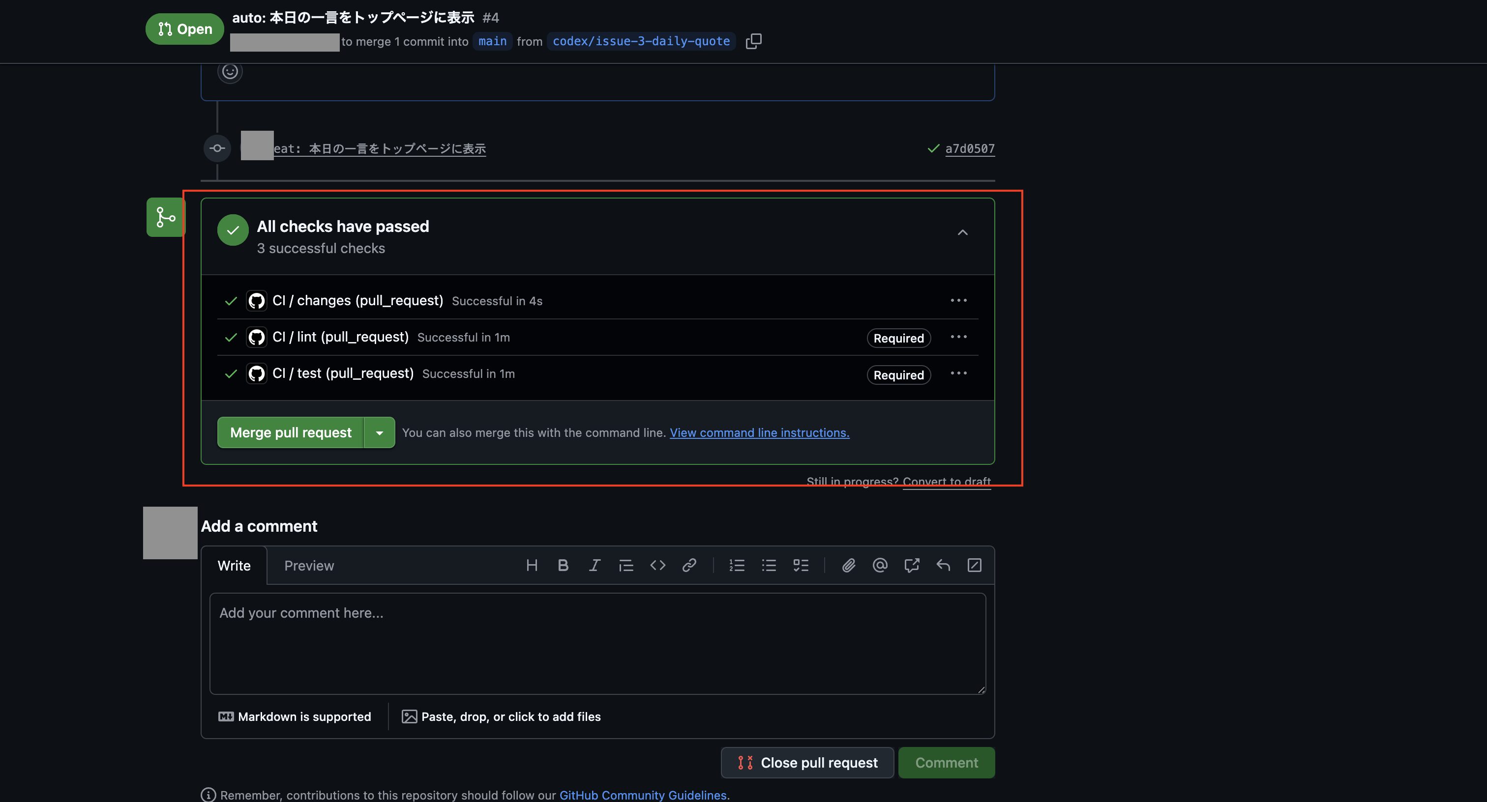Insert a code snippet with code icon
The image size is (1487, 802).
(x=657, y=566)
